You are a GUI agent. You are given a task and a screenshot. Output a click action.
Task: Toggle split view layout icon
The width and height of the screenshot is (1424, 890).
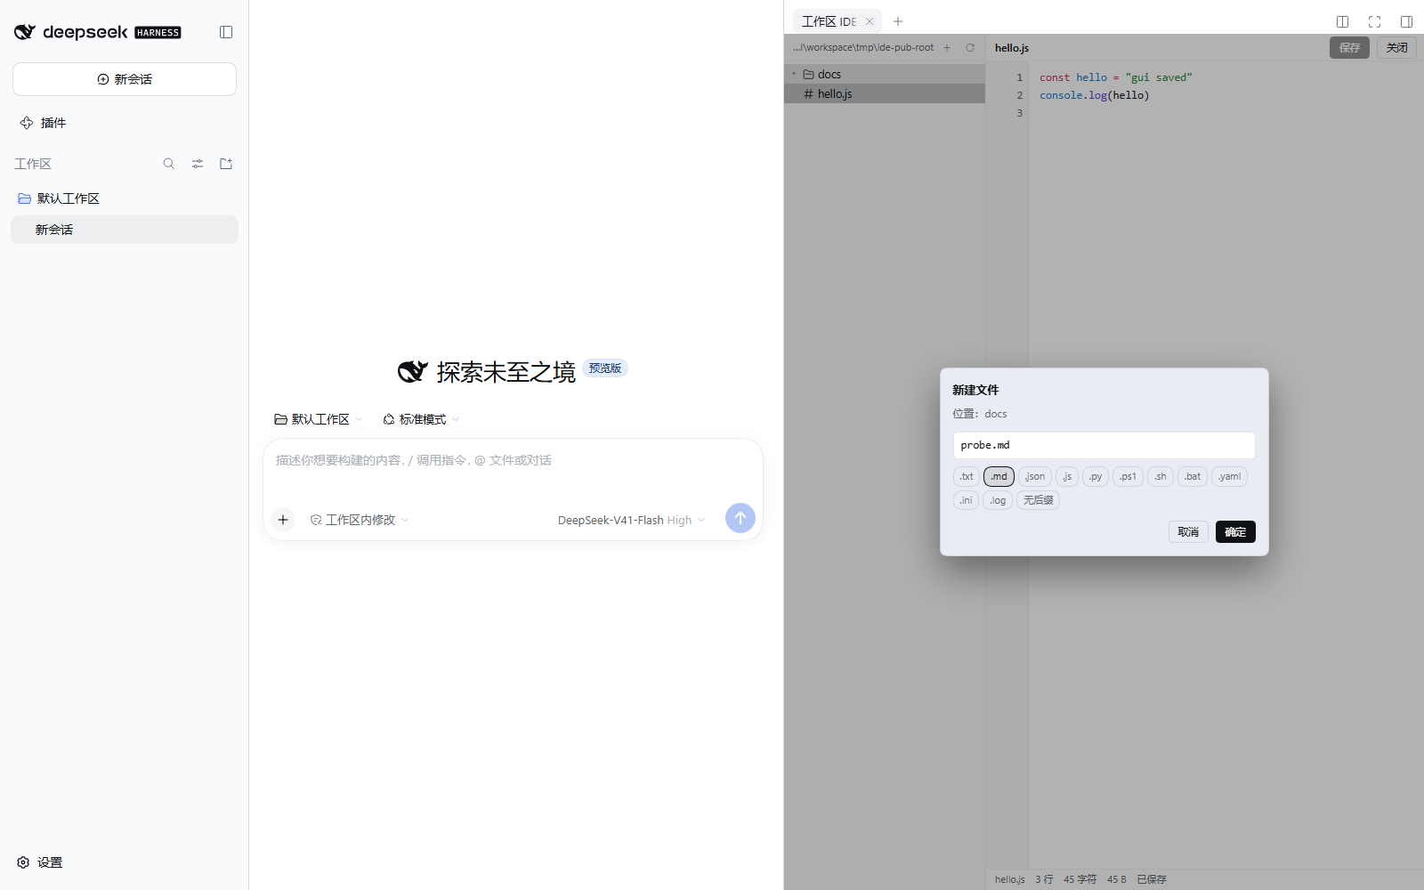pos(1343,21)
